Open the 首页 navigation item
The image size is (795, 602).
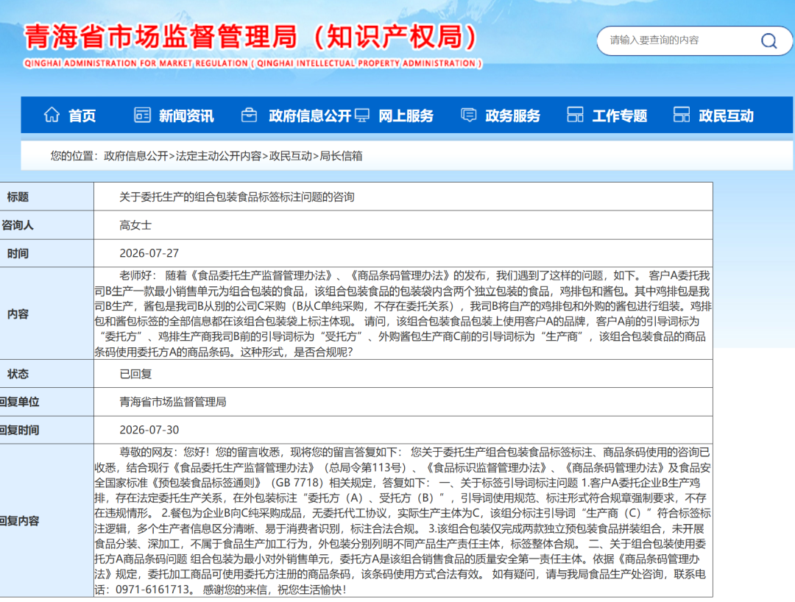pyautogui.click(x=82, y=116)
